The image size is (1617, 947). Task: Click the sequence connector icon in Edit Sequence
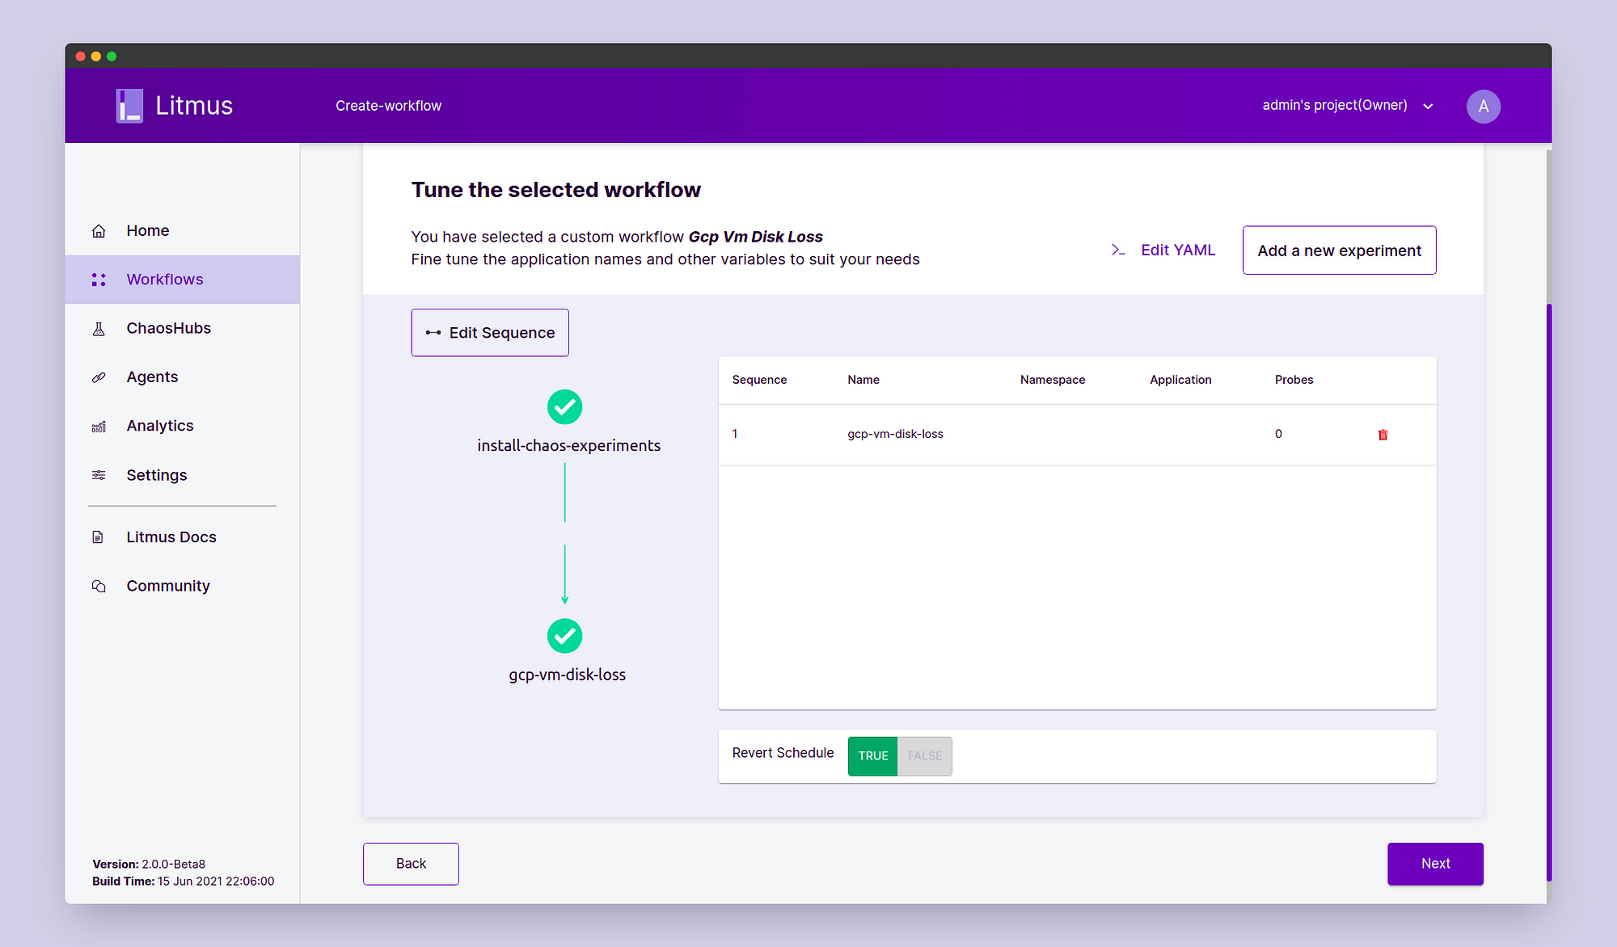(433, 333)
